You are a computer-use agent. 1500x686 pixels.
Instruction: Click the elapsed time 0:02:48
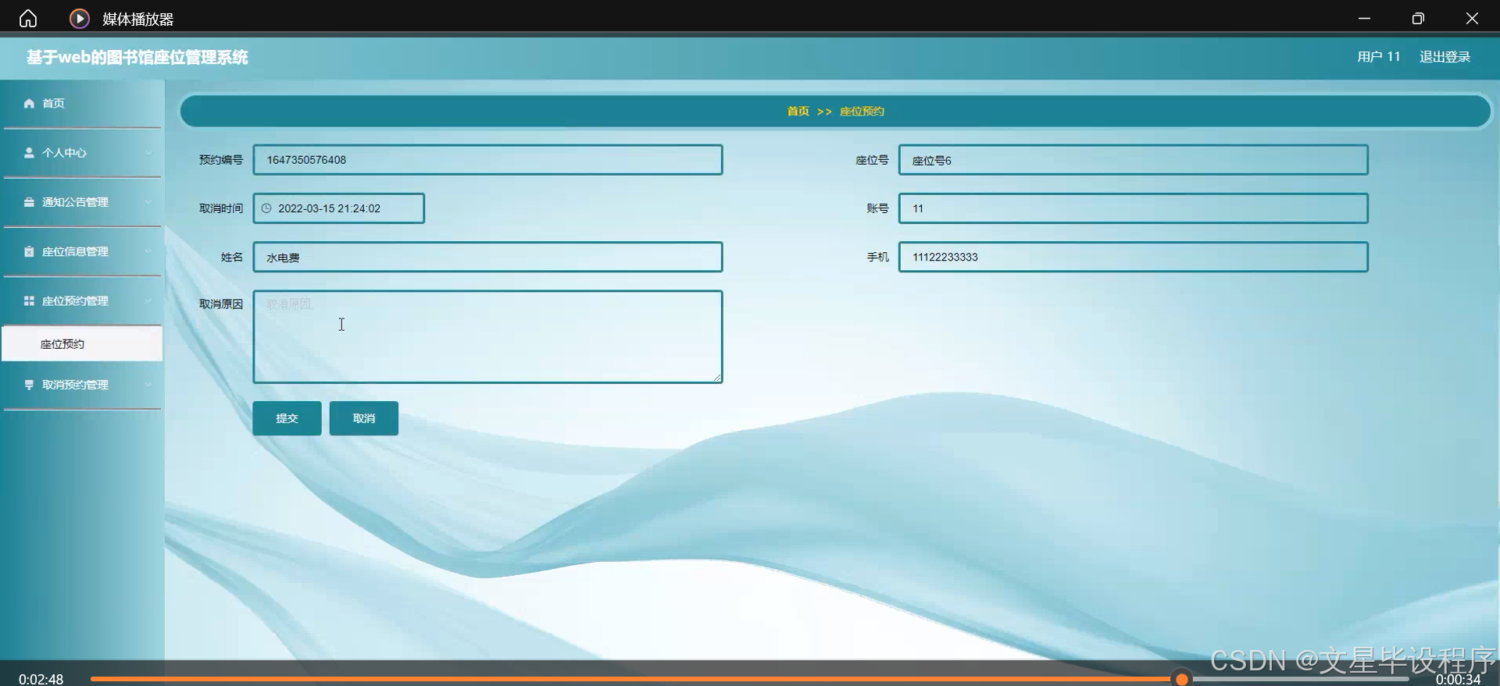41,679
